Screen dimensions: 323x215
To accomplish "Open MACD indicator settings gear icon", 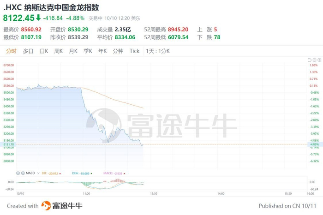I will pyautogui.click(x=18, y=173).
